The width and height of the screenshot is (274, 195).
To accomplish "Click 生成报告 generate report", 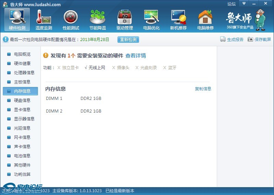I will pos(232,39).
